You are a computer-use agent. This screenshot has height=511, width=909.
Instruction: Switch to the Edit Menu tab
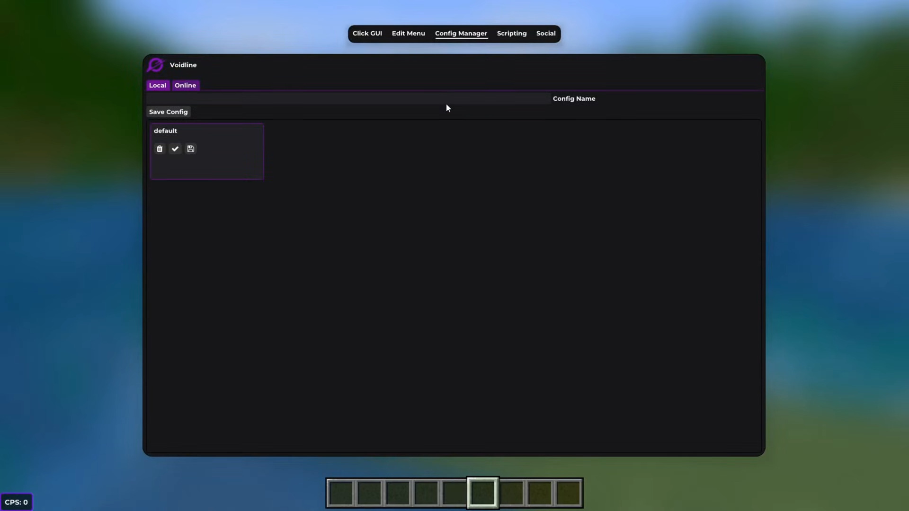pos(408,34)
